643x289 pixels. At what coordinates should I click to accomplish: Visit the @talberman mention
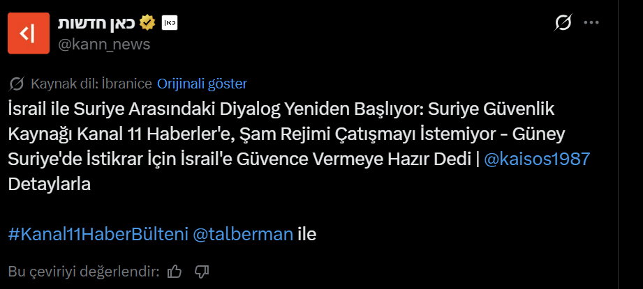click(242, 234)
